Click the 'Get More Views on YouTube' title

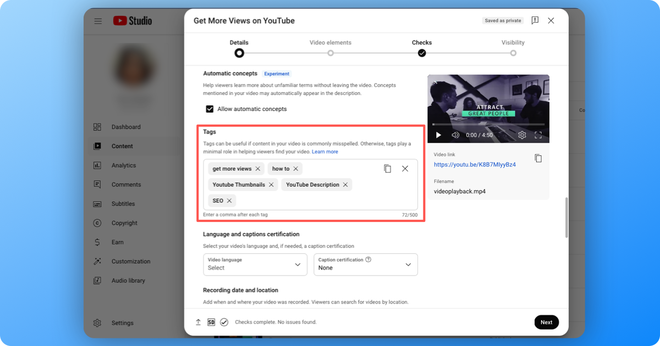coord(244,20)
